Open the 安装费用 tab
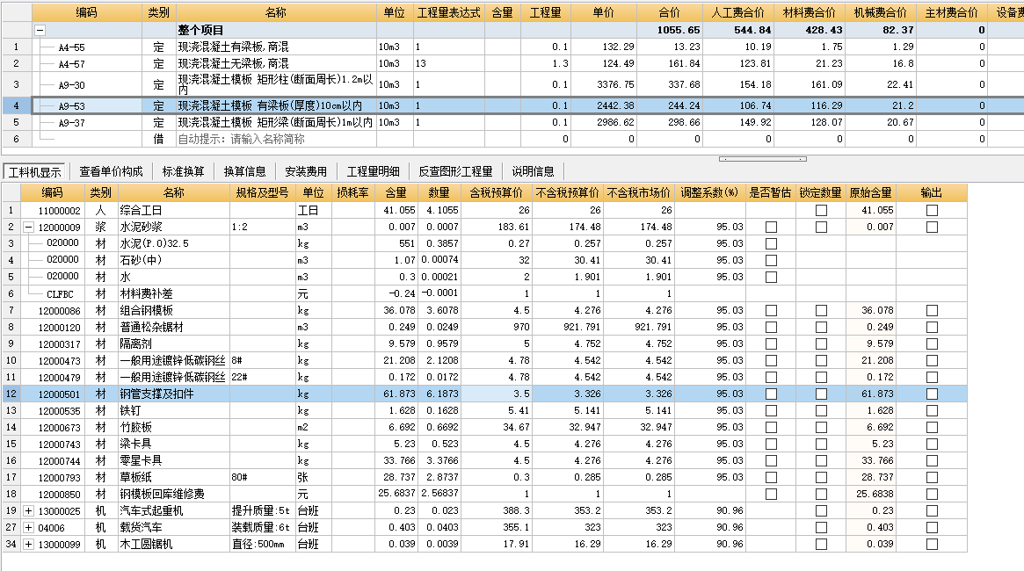This screenshot has height=571, width=1024. click(x=306, y=171)
